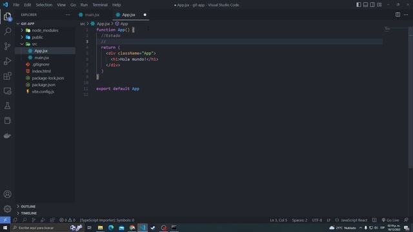Switch to the main.jsx editor tab
The image size is (413, 232).
[x=94, y=15]
